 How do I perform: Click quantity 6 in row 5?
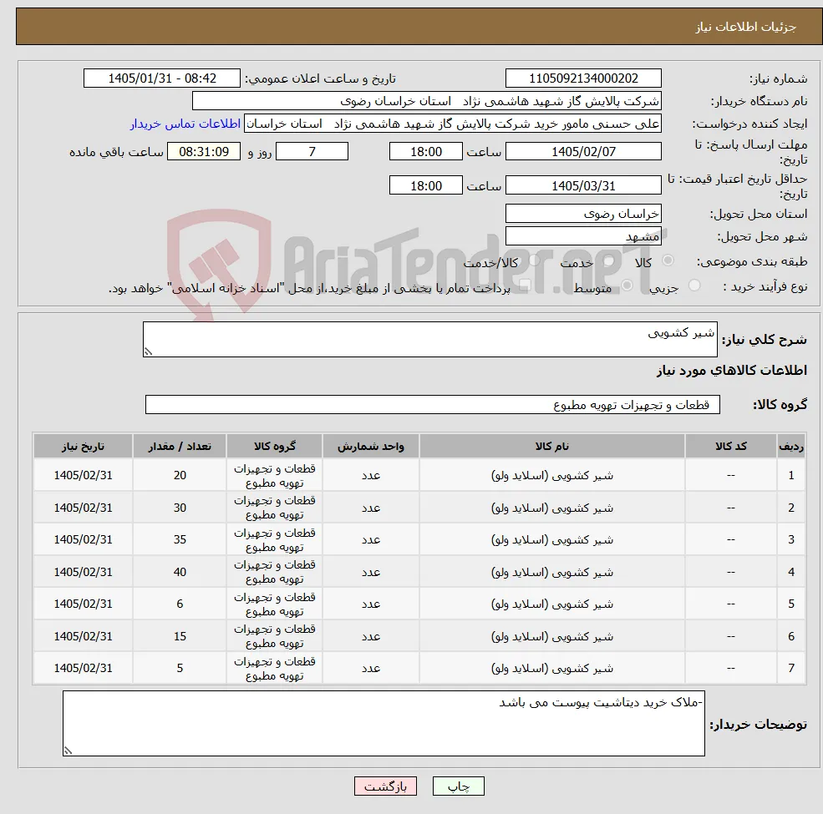click(x=180, y=604)
